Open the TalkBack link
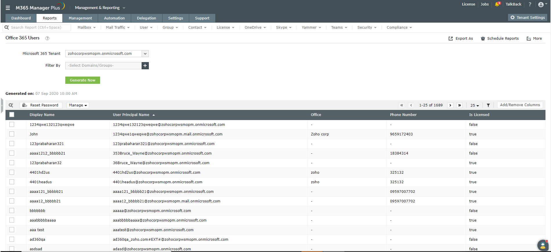The width and height of the screenshot is (551, 252). 514,4
